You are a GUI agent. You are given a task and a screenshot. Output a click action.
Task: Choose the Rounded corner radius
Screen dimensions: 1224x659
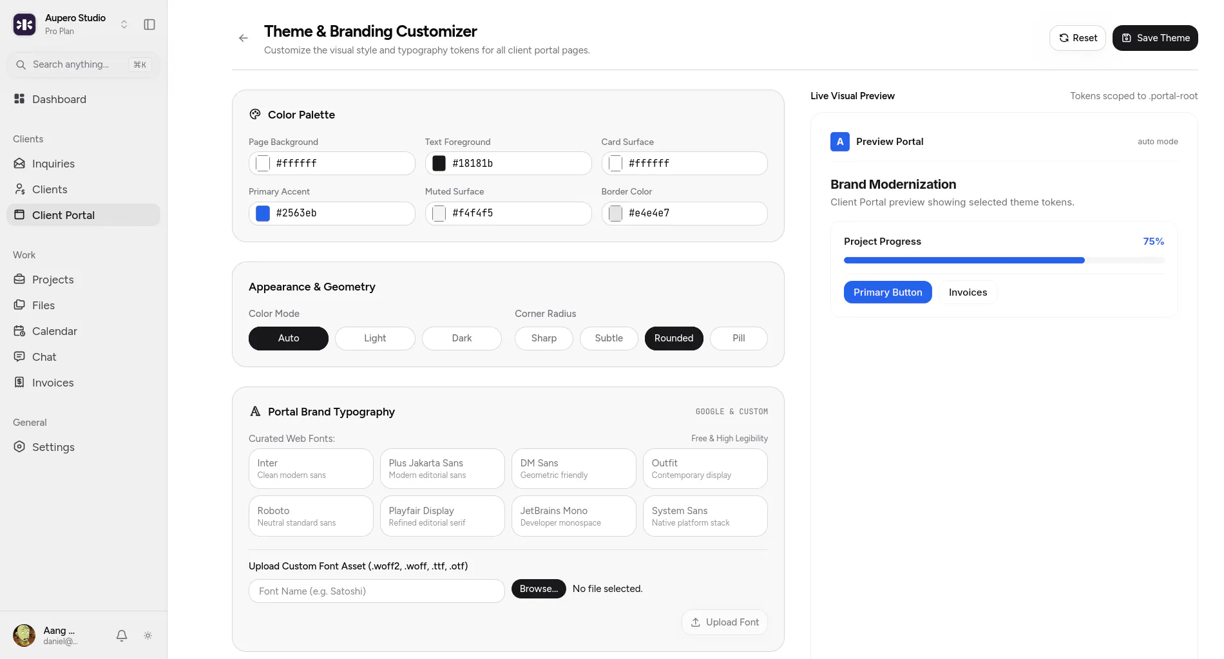click(x=674, y=338)
